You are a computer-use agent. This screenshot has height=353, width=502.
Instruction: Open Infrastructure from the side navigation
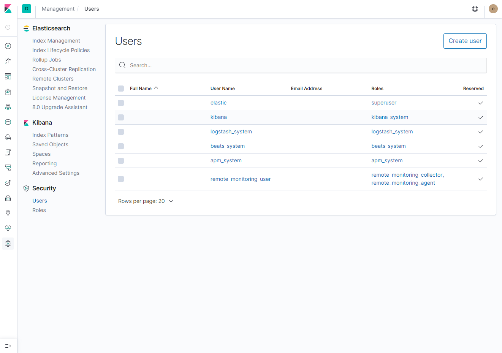pos(8,137)
